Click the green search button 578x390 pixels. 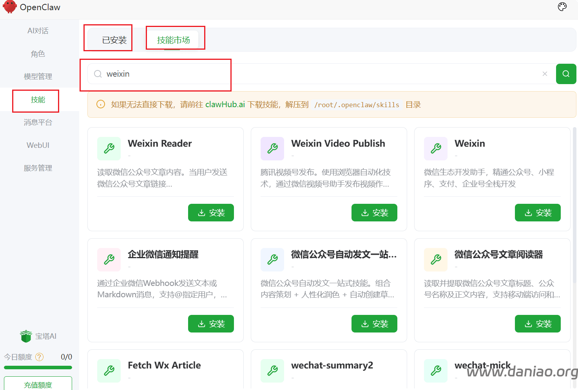click(566, 74)
